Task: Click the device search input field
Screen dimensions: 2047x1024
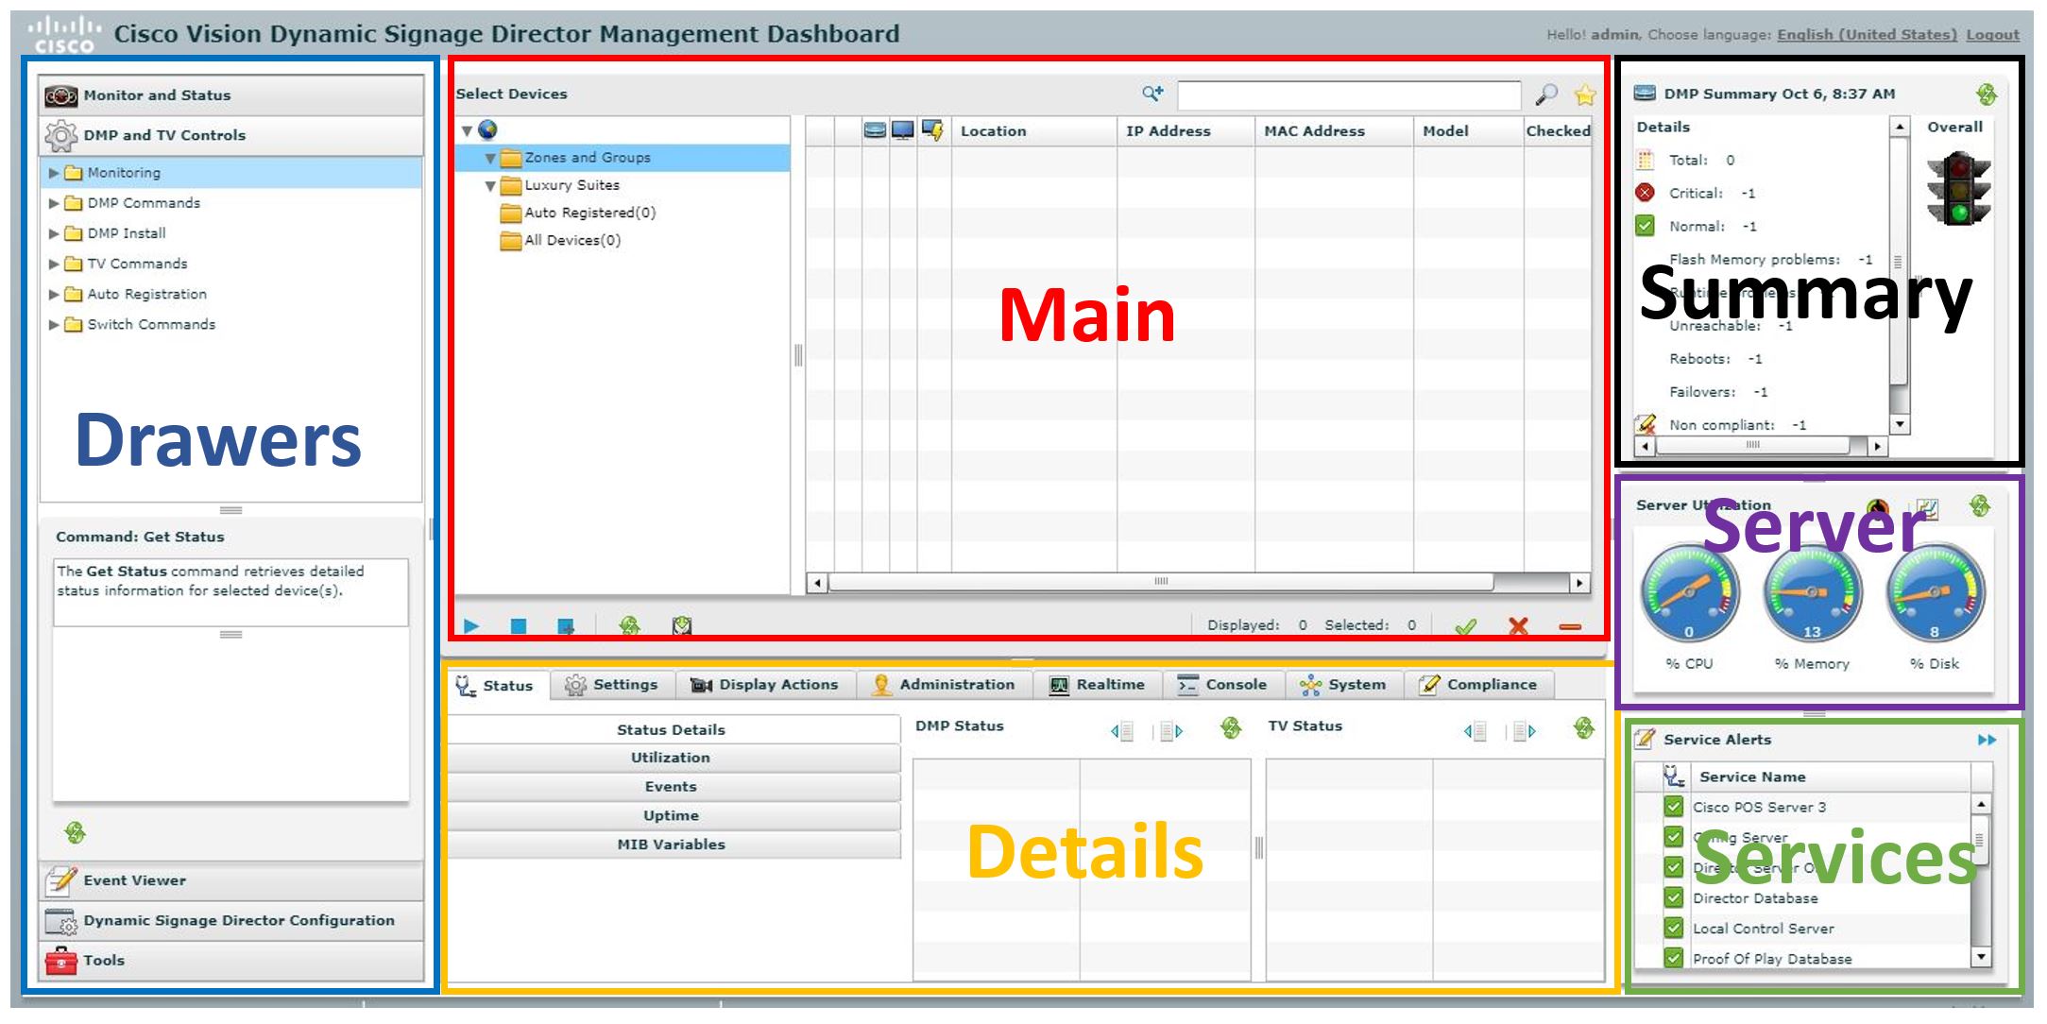Action: tap(1348, 95)
